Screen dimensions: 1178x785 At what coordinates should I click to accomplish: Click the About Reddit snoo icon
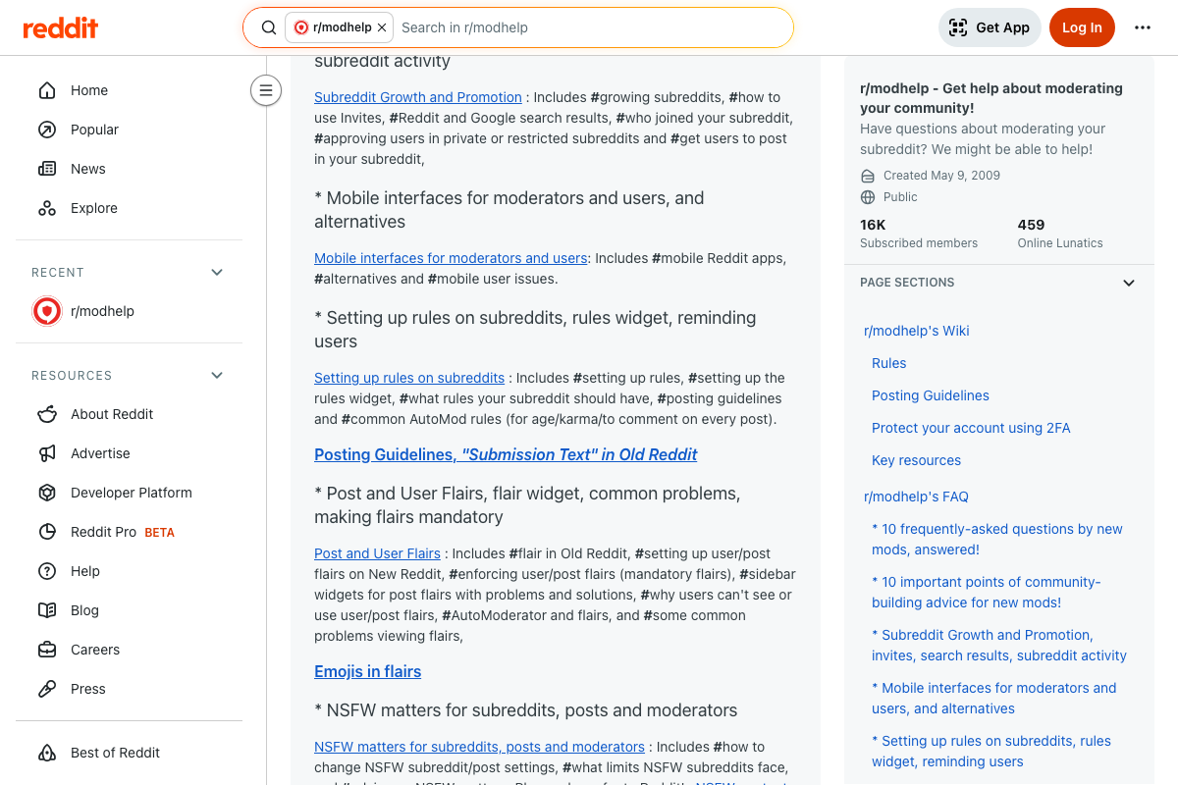pos(47,414)
